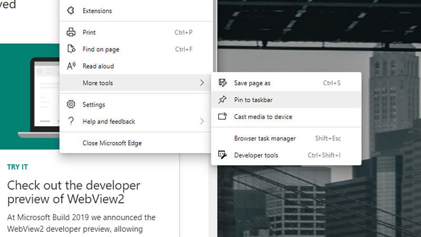Click the Extensions puzzle piece icon
Screen dimensions: 421x237
pyautogui.click(x=71, y=11)
